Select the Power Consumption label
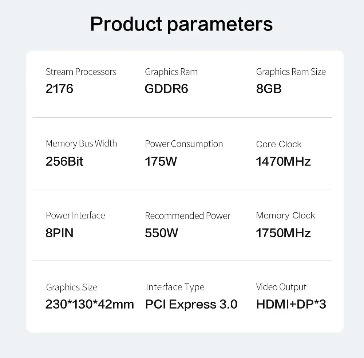The width and height of the screenshot is (364, 358). coord(184,144)
